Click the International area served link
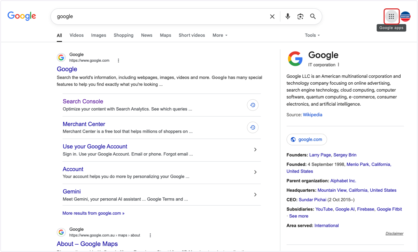The height and width of the screenshot is (252, 418). point(327,226)
